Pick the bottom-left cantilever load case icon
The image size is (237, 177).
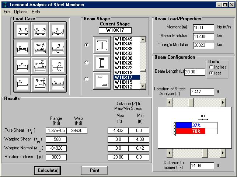(x=23, y=83)
